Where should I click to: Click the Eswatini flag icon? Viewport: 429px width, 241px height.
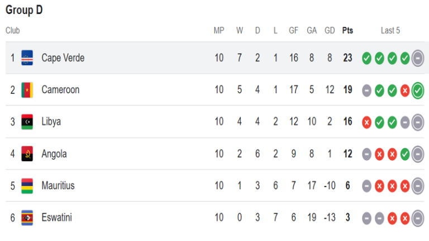coord(27,218)
